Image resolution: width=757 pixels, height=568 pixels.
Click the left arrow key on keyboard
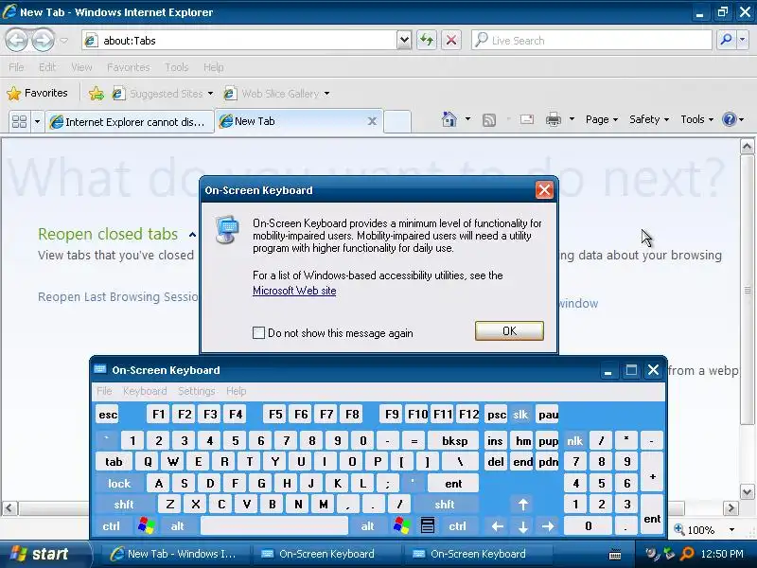click(498, 526)
